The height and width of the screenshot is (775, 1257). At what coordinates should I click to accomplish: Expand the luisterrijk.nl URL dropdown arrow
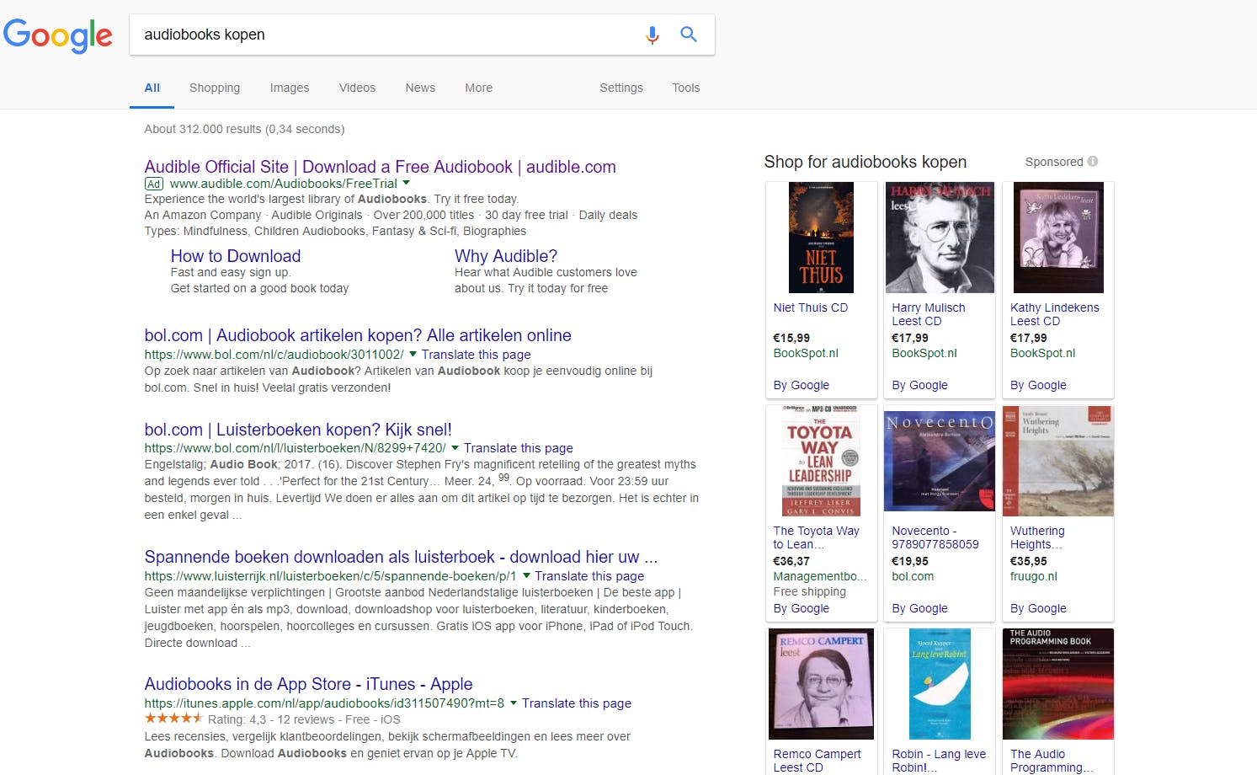[x=526, y=575]
